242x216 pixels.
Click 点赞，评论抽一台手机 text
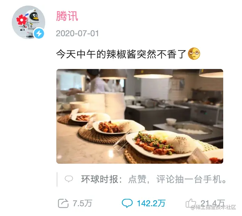(177, 179)
